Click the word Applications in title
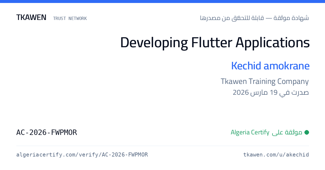 click(272, 43)
